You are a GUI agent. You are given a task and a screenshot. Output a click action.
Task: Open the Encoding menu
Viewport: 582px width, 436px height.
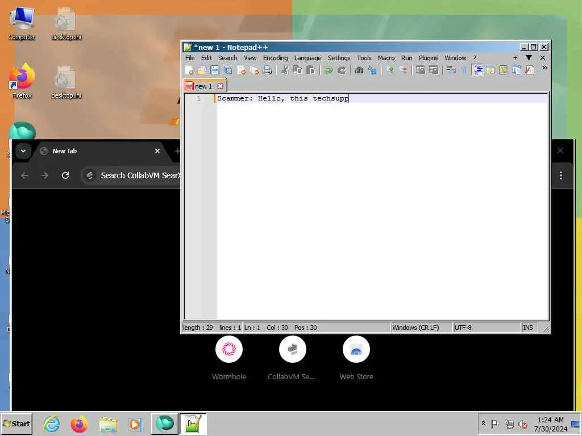pos(276,58)
